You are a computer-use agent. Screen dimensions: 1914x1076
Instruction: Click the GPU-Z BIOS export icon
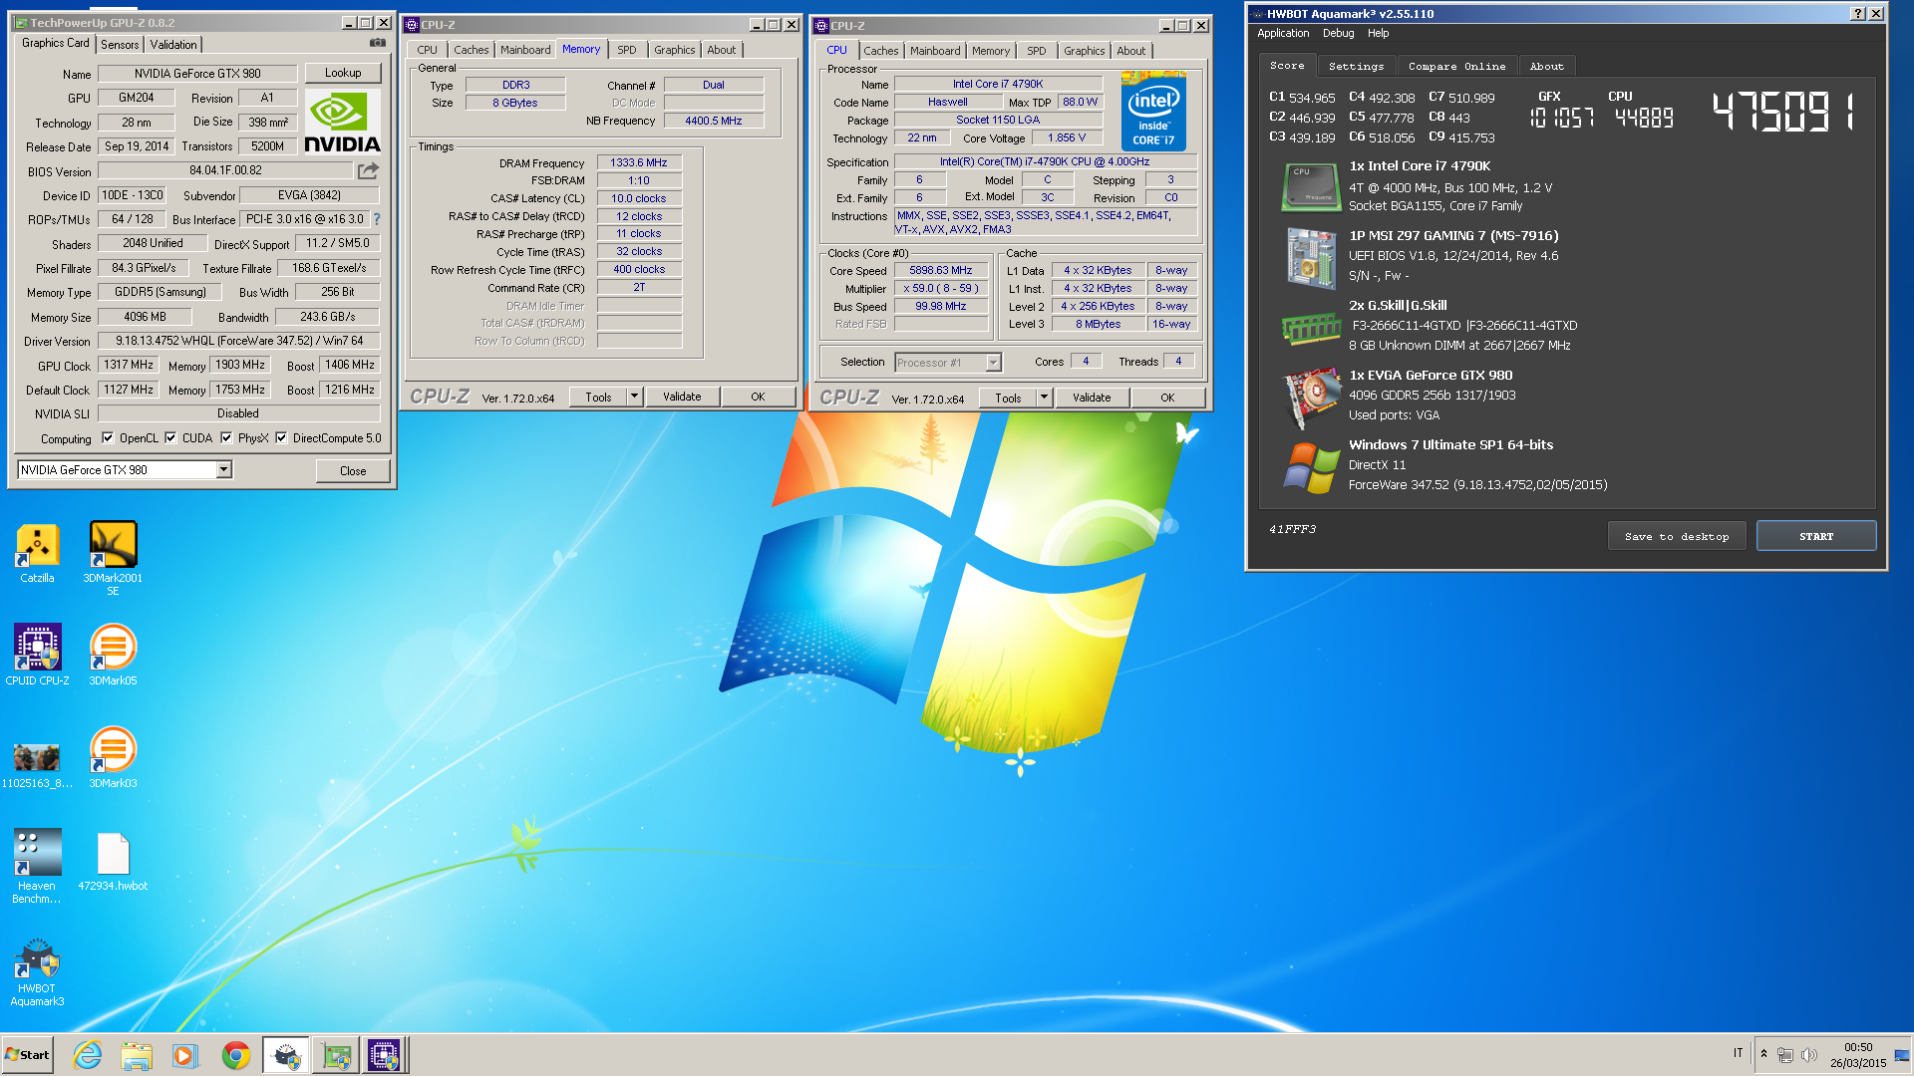point(368,171)
